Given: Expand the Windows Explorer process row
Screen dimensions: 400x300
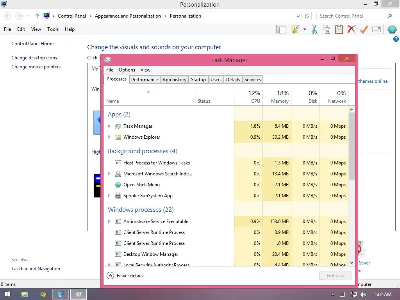Looking at the screenshot, I should point(109,137).
